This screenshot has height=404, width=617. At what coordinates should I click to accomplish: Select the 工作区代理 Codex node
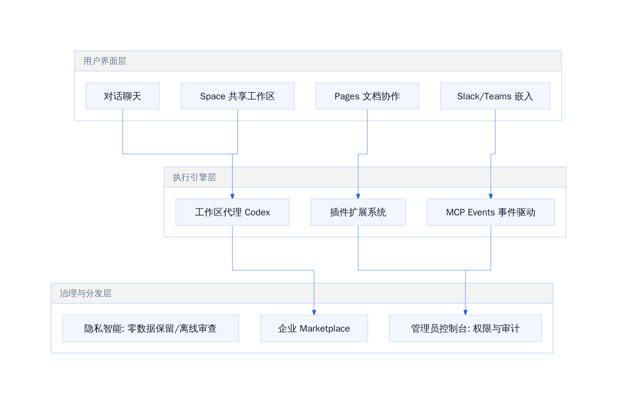point(233,212)
